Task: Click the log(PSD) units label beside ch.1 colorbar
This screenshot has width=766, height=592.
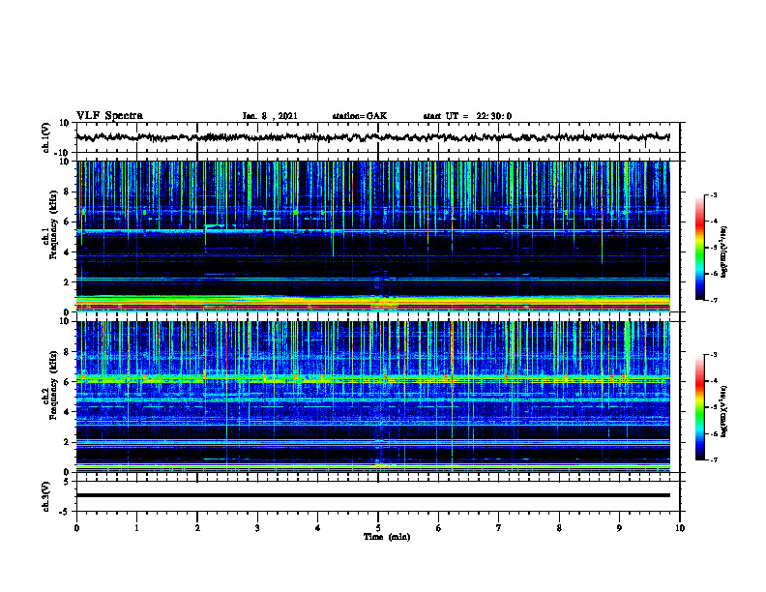Action: coord(724,252)
